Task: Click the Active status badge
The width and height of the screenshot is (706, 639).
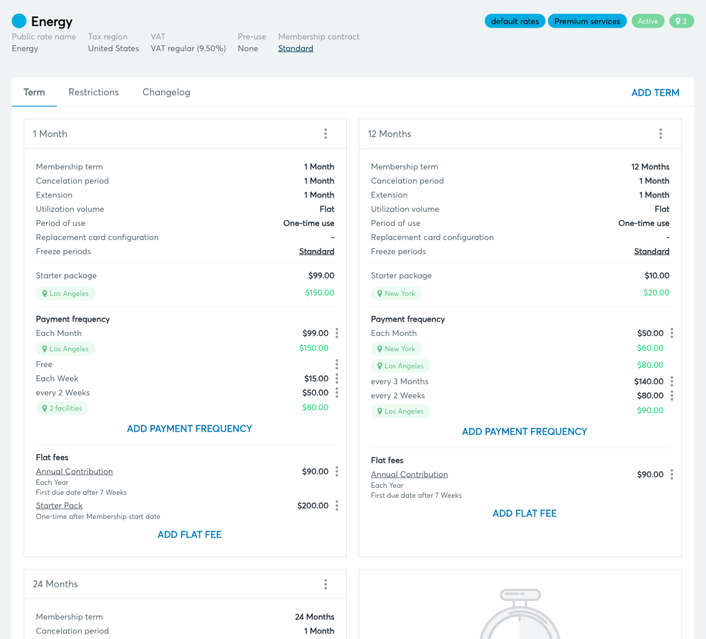Action: (x=648, y=21)
